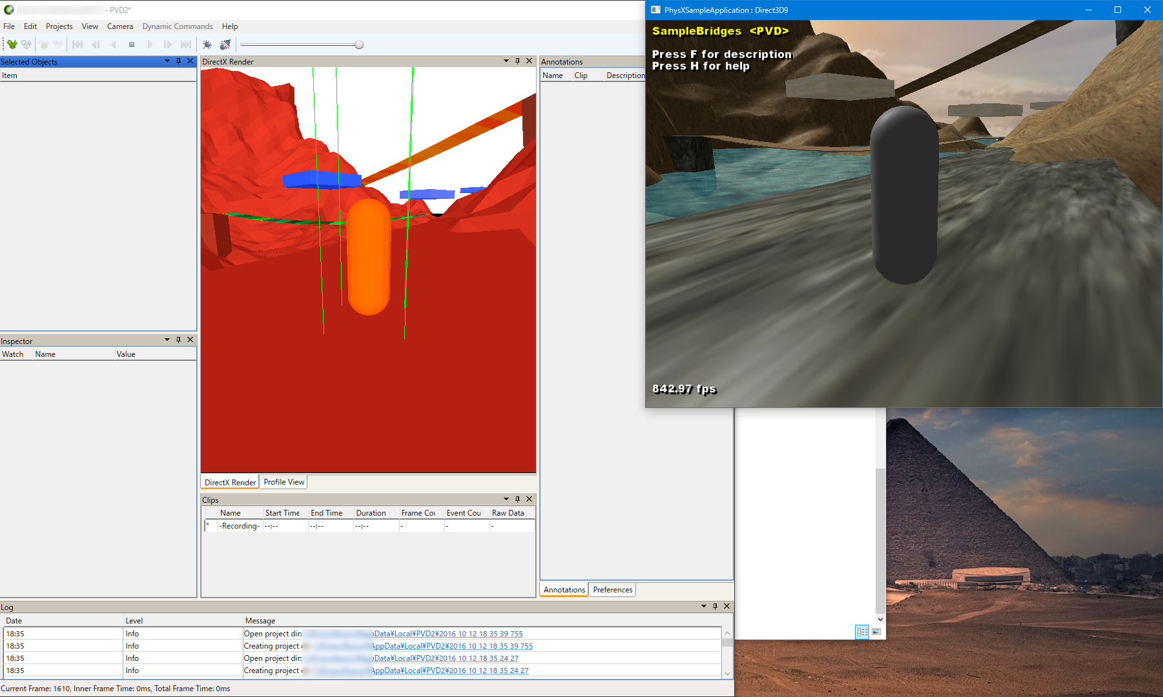Open the Selected Objects panel dropdown menu
1163x697 pixels.
167,61
